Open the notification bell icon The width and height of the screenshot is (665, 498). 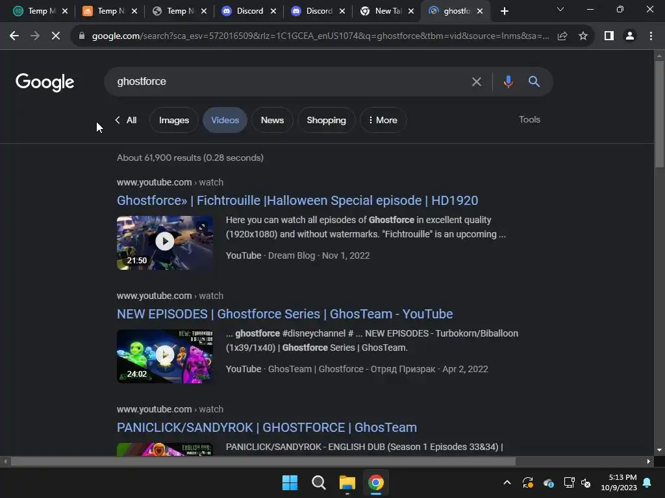tap(647, 482)
